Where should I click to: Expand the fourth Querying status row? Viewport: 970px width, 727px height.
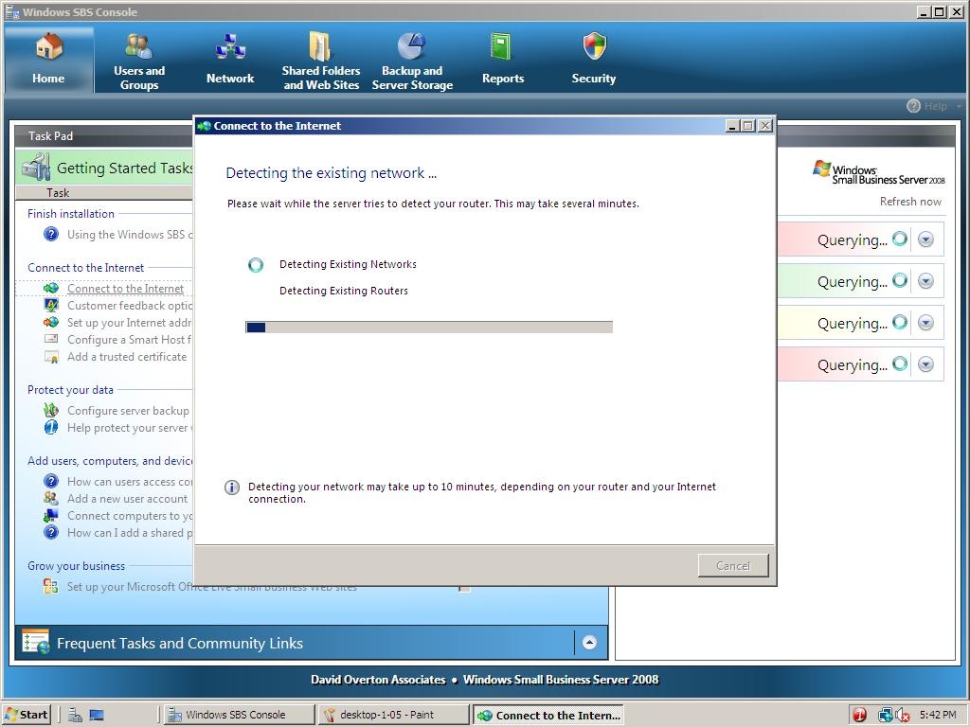[x=925, y=364]
